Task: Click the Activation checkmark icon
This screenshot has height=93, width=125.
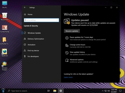Action: (25, 45)
